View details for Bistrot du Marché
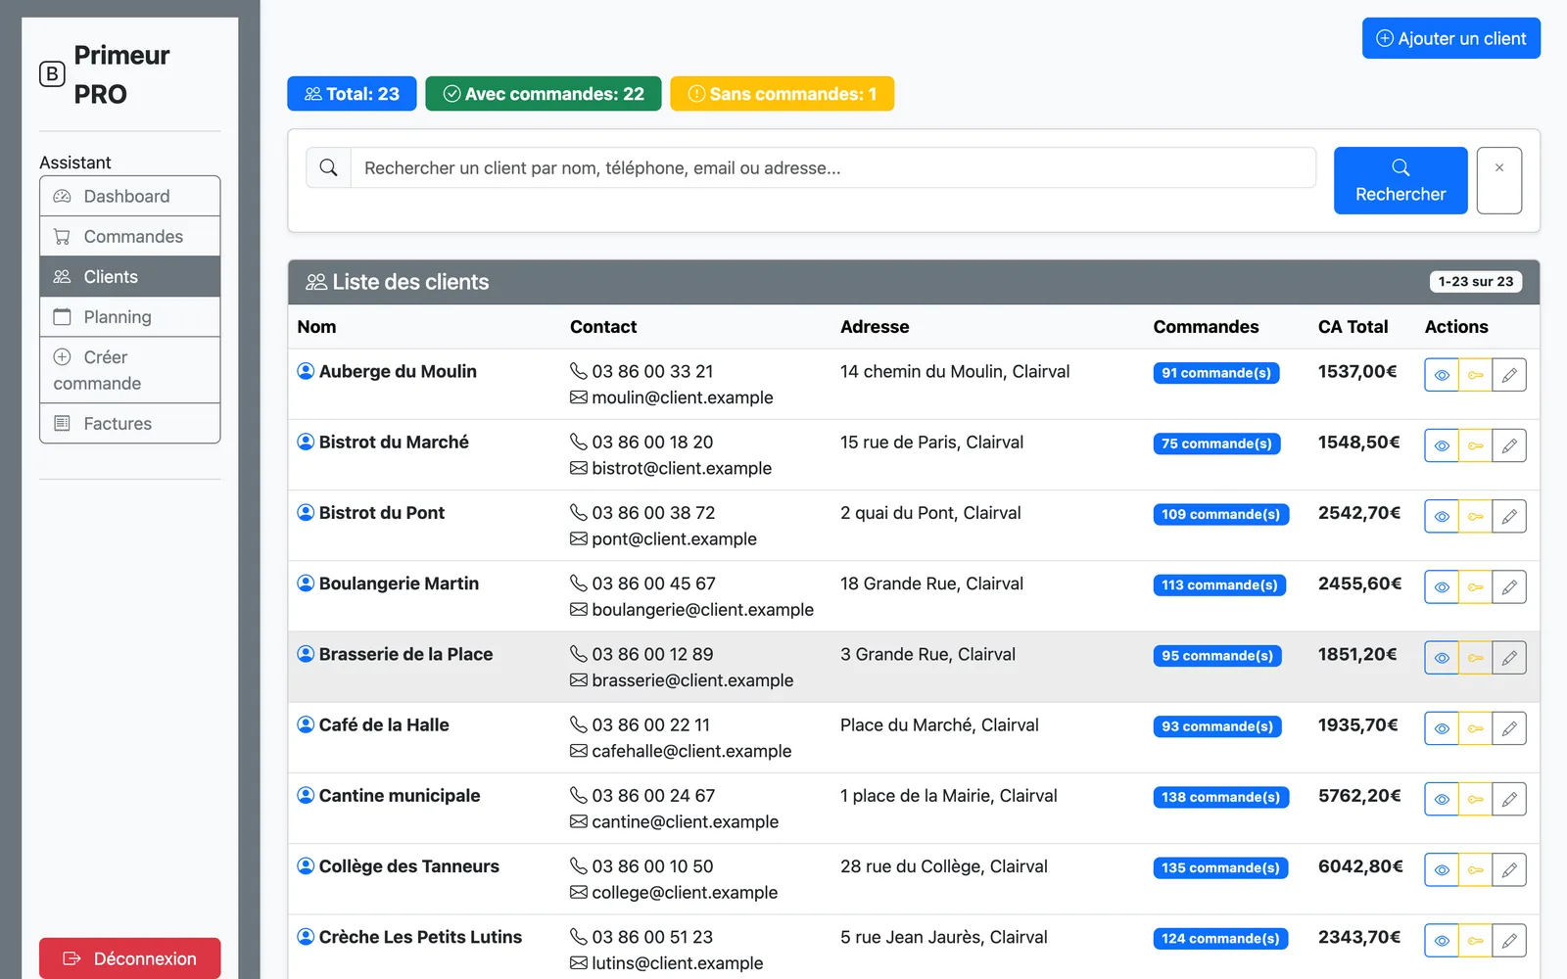 [x=1442, y=445]
